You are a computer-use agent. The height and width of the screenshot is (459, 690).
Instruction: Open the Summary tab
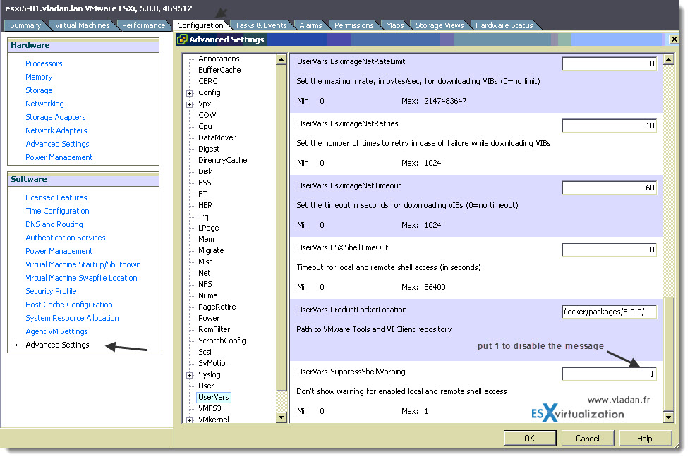click(x=25, y=25)
